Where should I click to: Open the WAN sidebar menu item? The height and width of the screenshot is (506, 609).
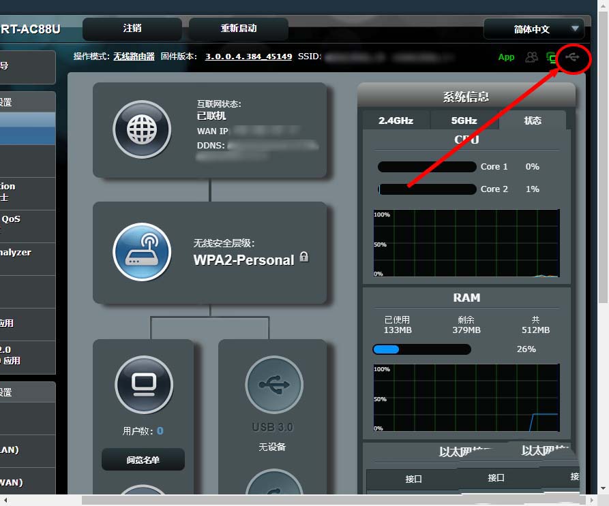(x=27, y=482)
